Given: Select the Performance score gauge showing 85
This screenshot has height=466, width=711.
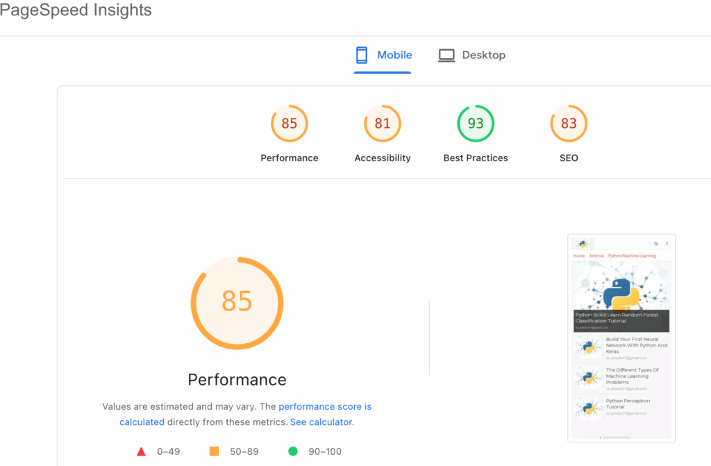Looking at the screenshot, I should click(289, 124).
